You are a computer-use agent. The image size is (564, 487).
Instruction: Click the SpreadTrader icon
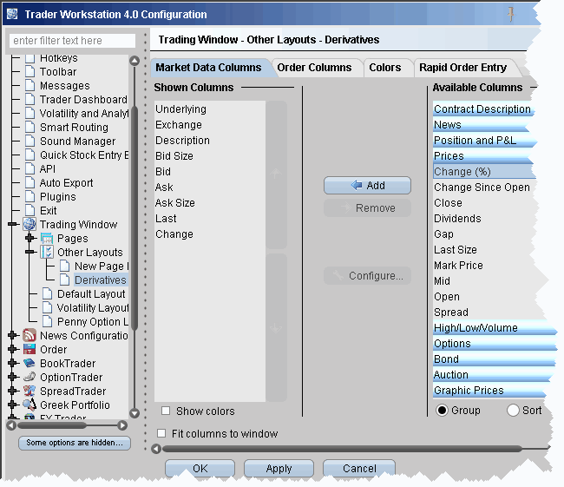pos(30,391)
